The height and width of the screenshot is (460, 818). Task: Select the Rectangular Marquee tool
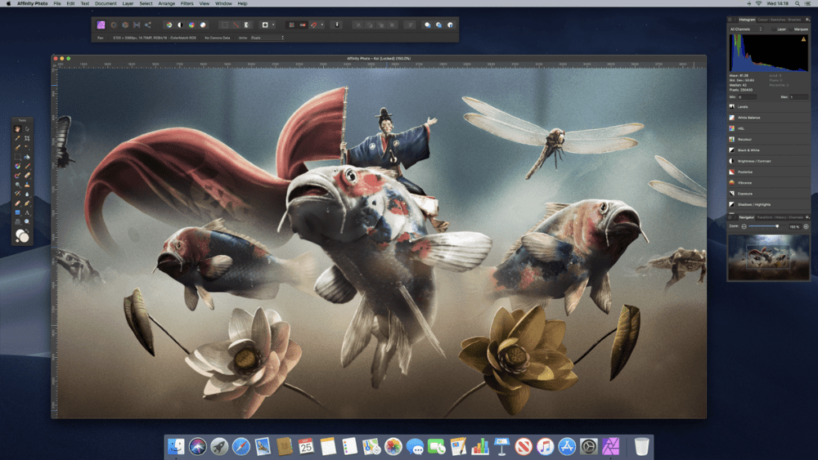point(17,158)
